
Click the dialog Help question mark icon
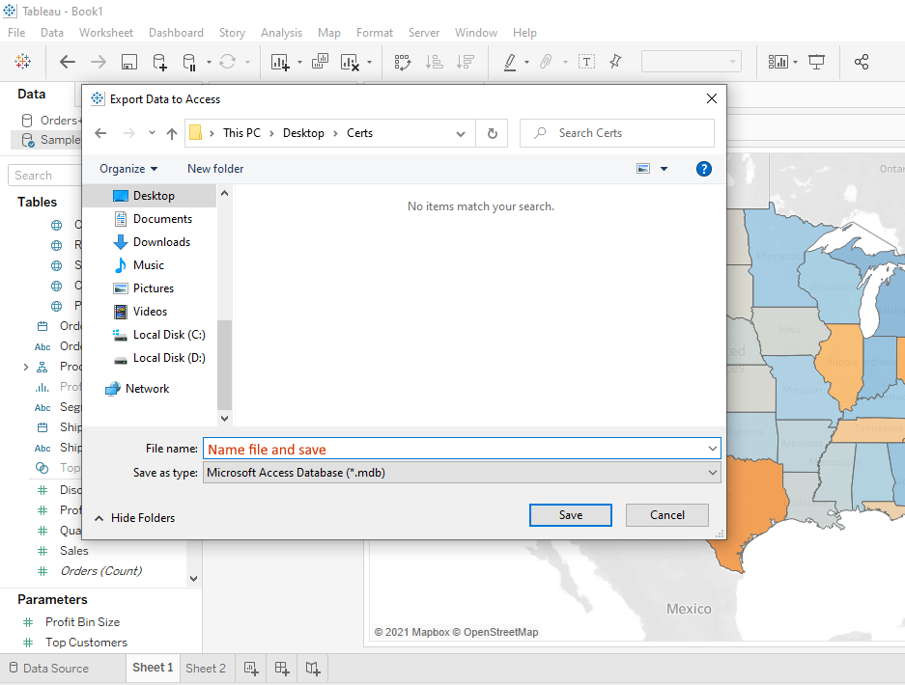(x=703, y=169)
